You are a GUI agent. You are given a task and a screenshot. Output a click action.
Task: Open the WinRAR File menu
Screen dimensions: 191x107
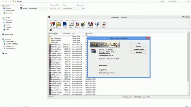tap(50, 20)
